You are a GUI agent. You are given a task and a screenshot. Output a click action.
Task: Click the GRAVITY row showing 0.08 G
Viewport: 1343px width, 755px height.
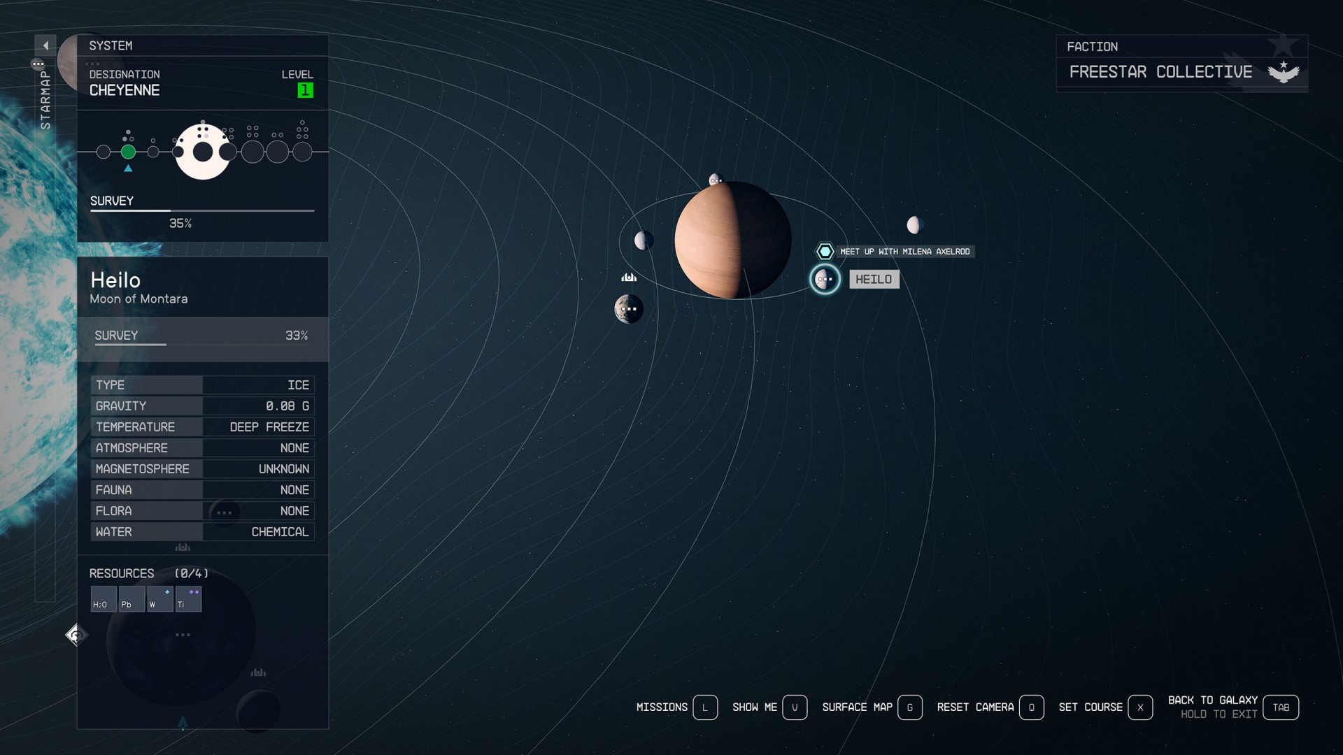point(202,406)
